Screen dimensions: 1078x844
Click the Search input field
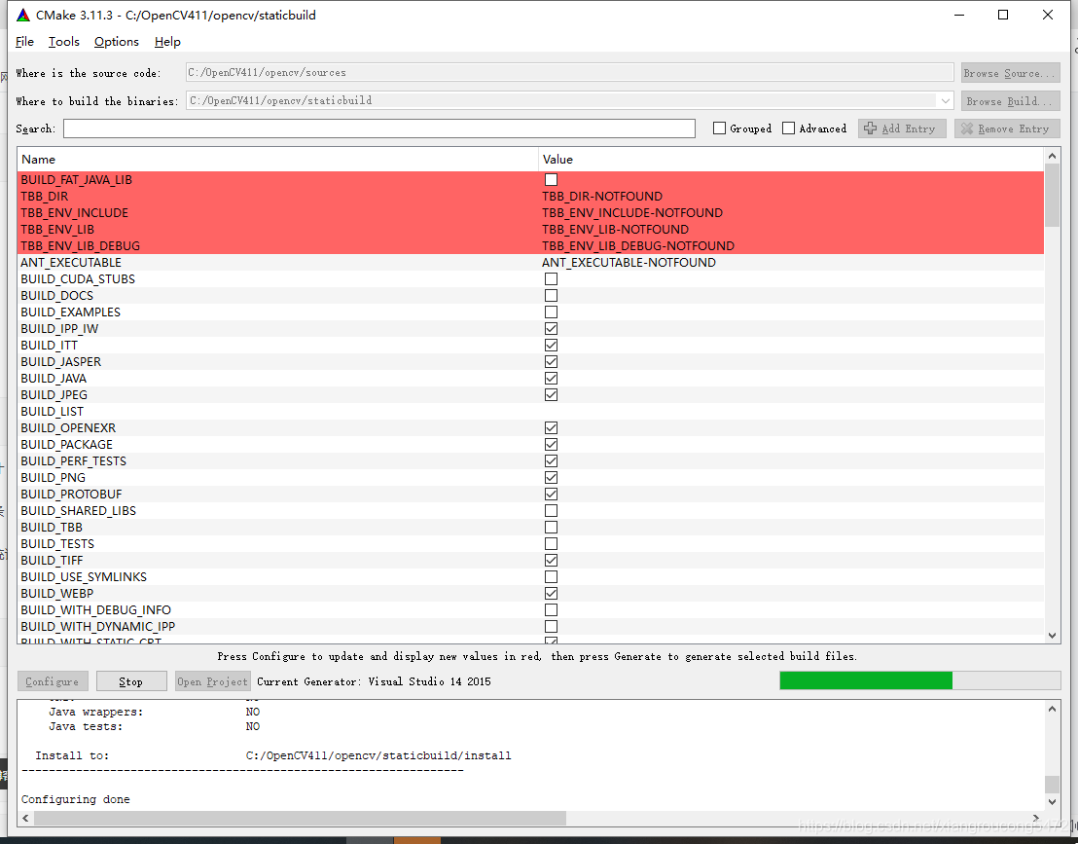point(378,128)
